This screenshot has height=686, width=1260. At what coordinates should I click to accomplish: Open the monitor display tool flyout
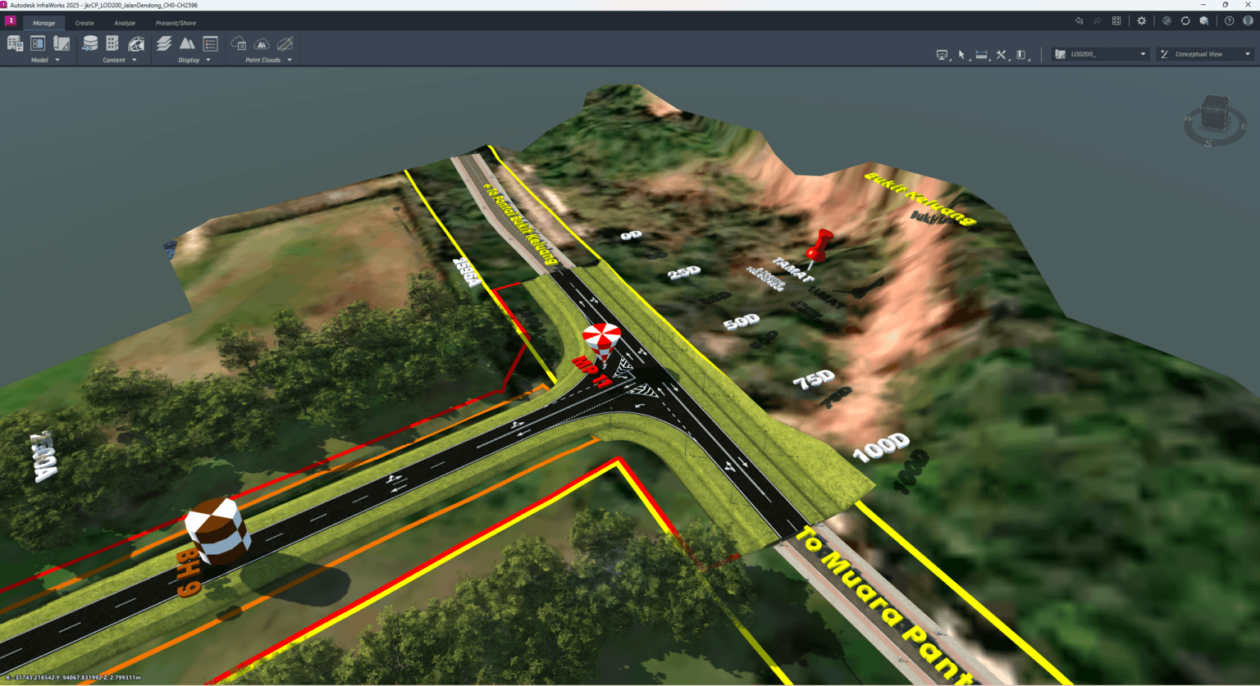pyautogui.click(x=943, y=55)
